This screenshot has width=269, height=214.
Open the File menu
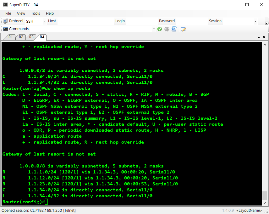coord(8,14)
